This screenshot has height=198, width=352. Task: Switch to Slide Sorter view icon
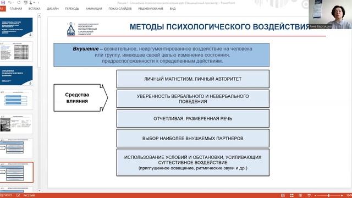coord(291,196)
